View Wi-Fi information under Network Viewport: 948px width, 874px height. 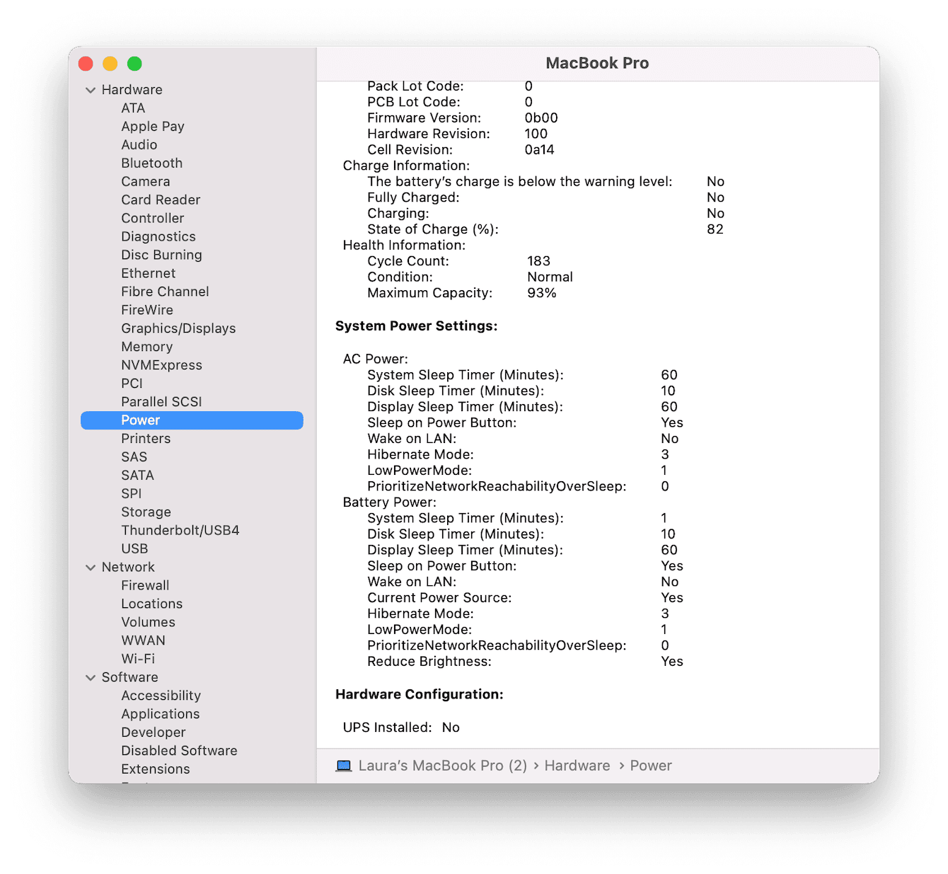pos(138,658)
